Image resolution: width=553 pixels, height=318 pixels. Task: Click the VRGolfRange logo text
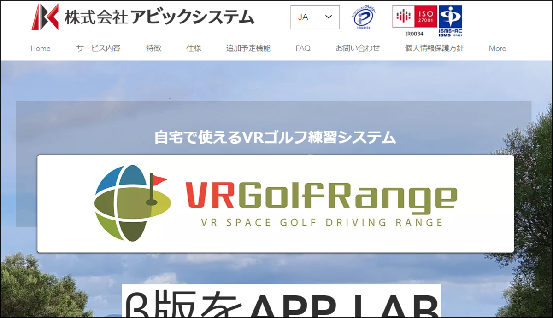pyautogui.click(x=321, y=197)
